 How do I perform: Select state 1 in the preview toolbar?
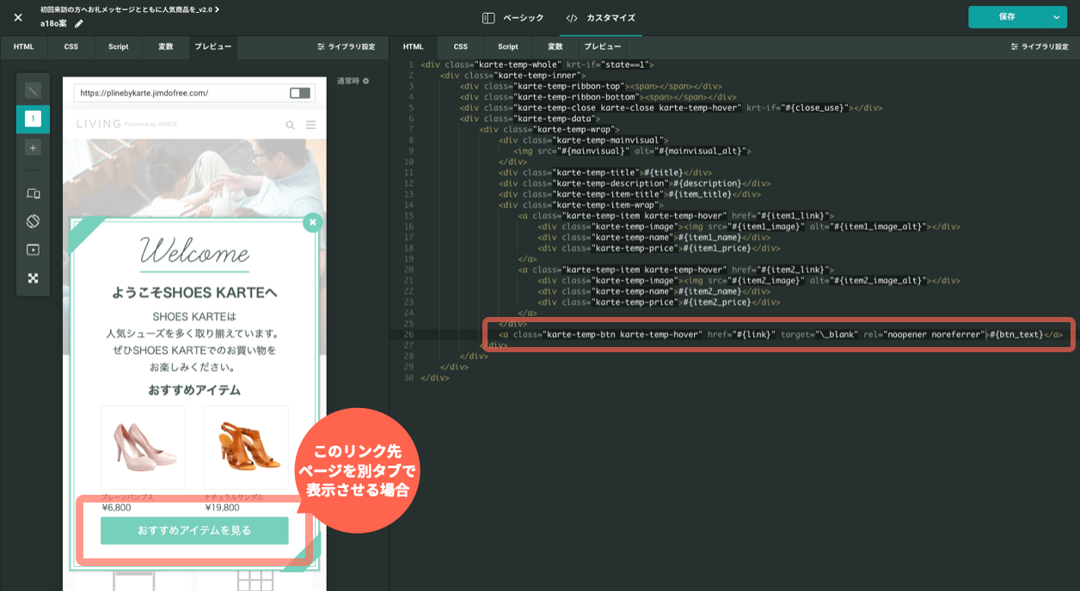click(x=33, y=119)
